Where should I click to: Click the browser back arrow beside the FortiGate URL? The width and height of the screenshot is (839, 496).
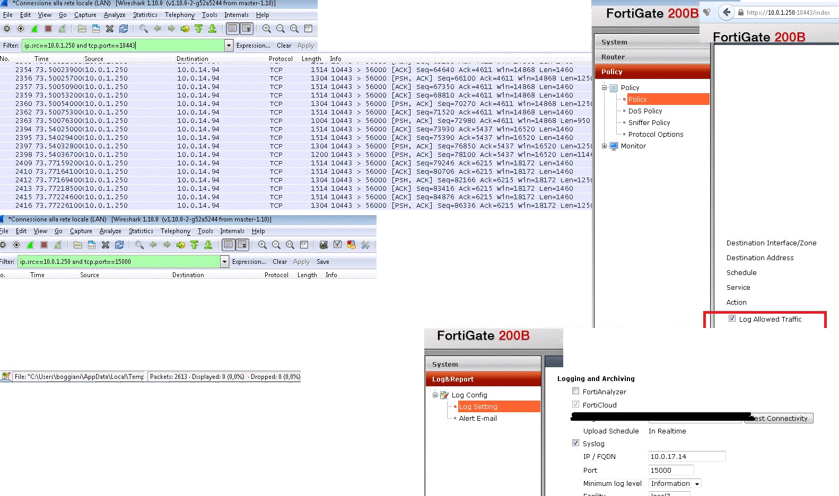click(727, 12)
